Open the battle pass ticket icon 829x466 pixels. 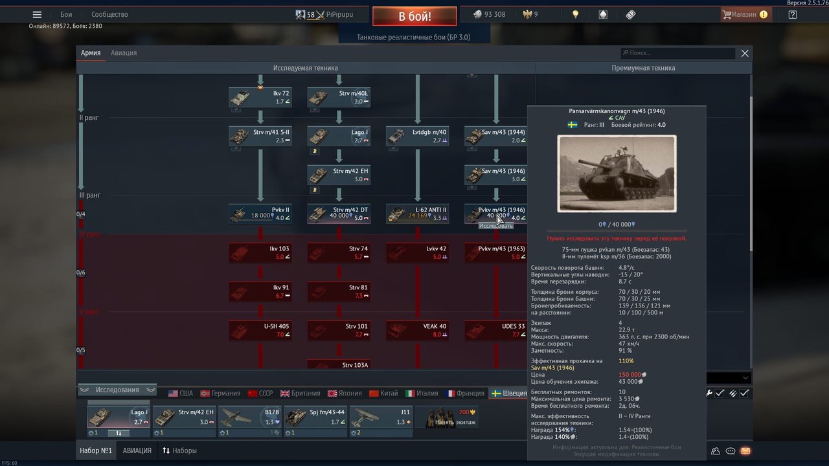coord(631,14)
